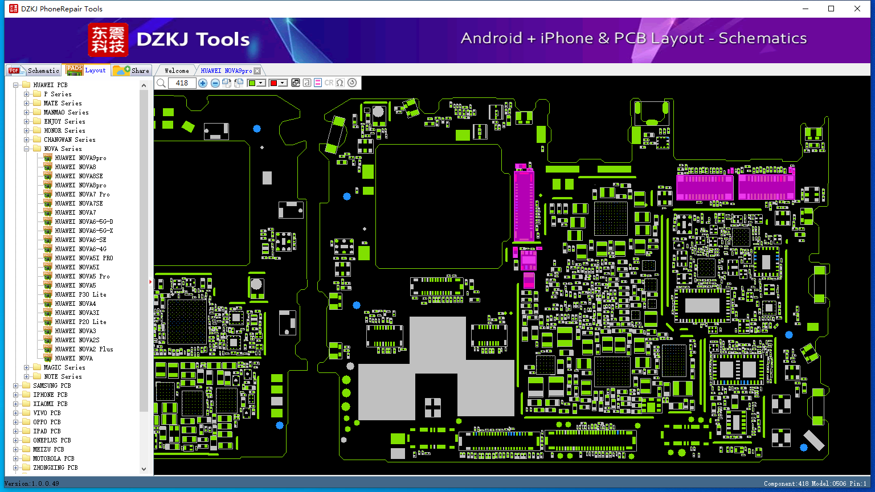
Task: Click the magnifier search icon
Action: [x=161, y=83]
